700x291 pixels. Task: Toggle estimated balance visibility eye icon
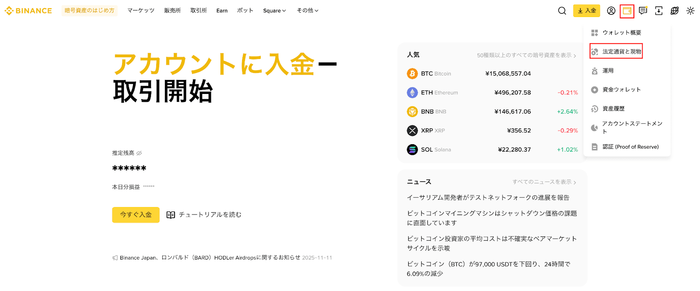pyautogui.click(x=139, y=153)
